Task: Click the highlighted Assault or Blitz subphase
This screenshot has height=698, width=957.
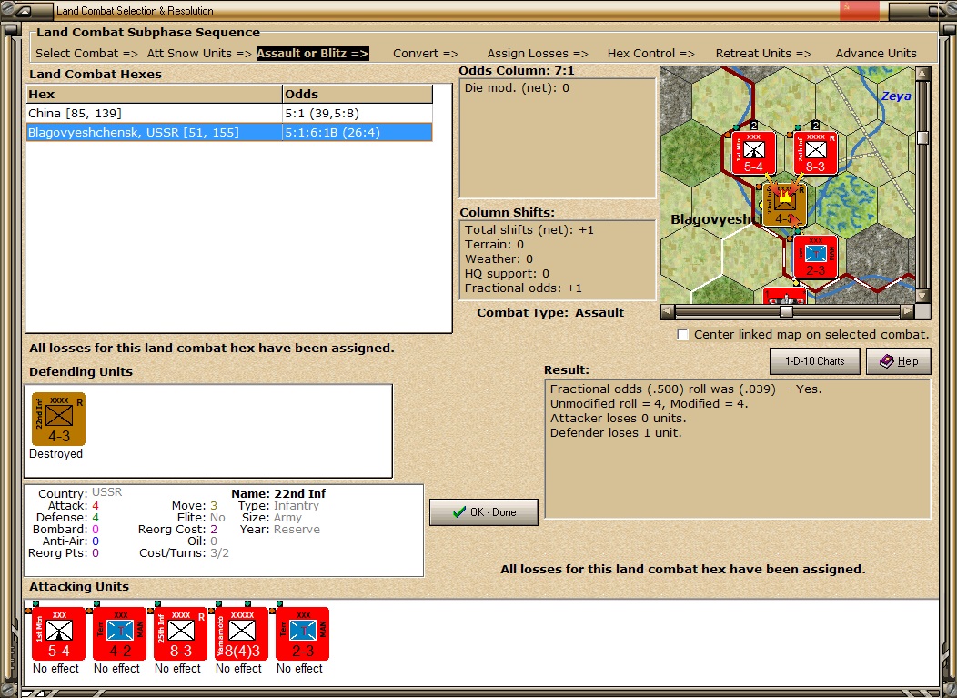Action: 313,53
